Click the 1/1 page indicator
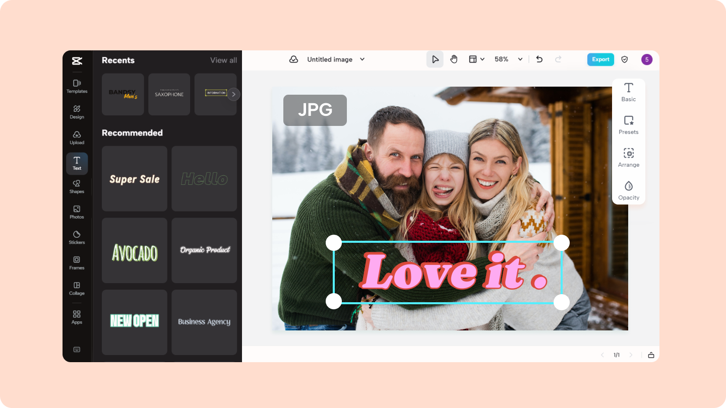726x408 pixels. [x=617, y=355]
